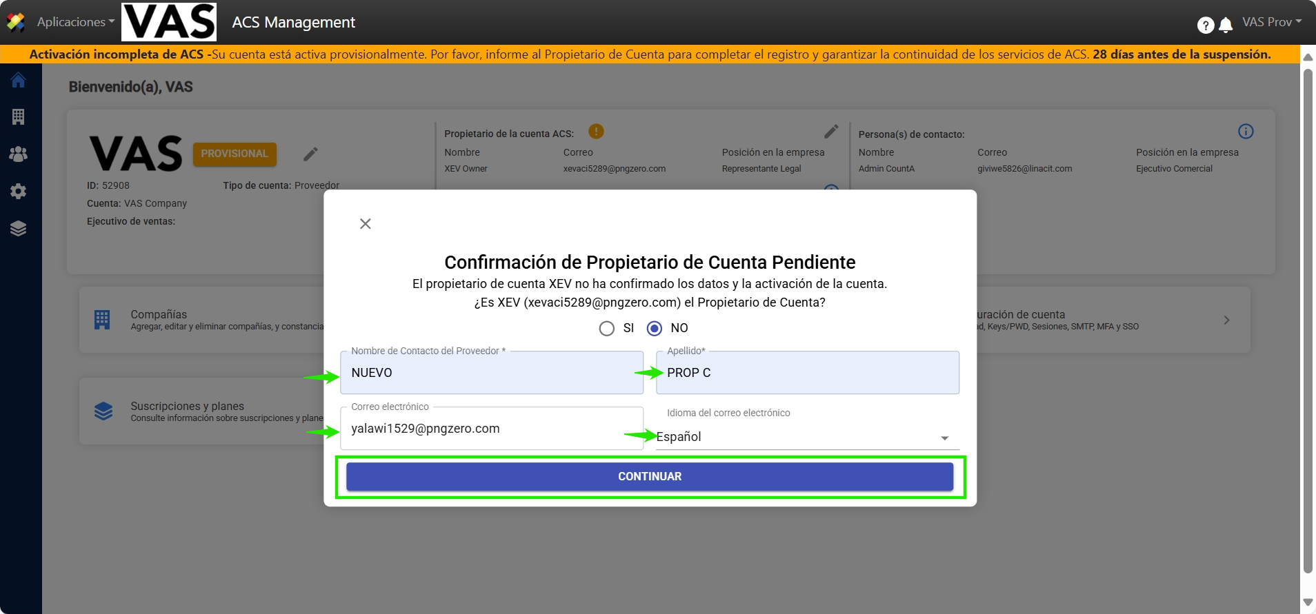Open the settings gear sidebar icon
The height and width of the screenshot is (614, 1316).
[19, 192]
